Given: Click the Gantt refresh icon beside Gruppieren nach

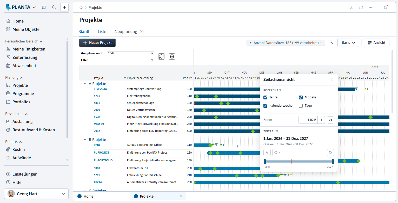Looking at the screenshot, I should point(161,56).
